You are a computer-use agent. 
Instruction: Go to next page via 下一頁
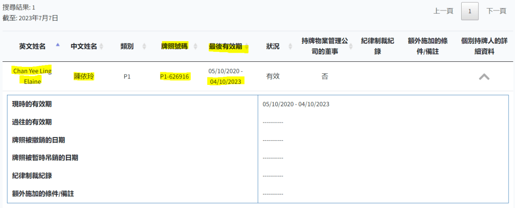pos(496,11)
